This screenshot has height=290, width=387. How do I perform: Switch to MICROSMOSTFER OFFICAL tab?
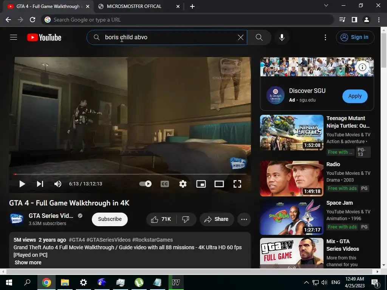click(134, 6)
